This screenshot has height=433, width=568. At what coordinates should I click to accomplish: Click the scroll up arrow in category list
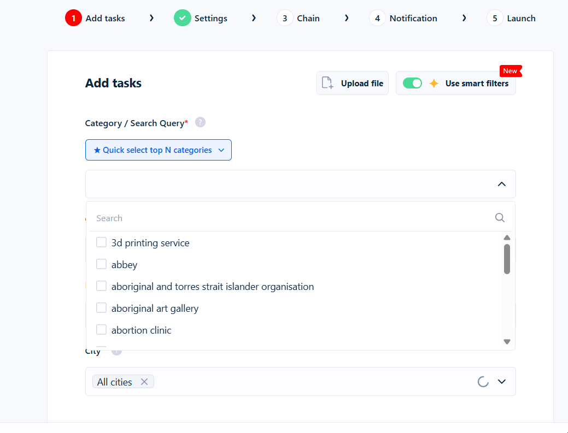coord(507,238)
